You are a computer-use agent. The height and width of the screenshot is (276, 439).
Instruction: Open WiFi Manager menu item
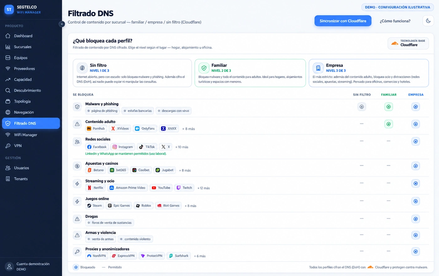[x=31, y=135]
